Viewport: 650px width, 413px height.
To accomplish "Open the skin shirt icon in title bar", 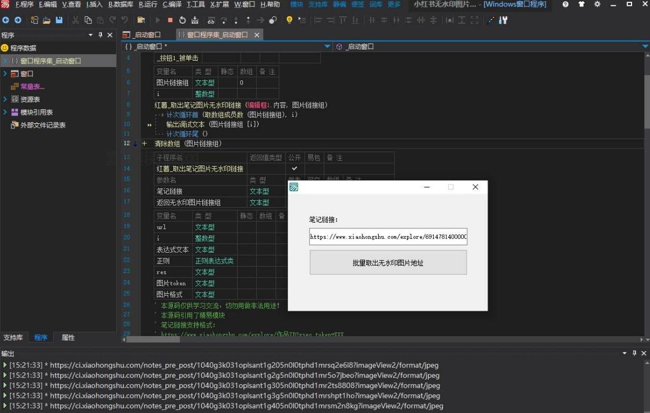I will coord(581,4).
